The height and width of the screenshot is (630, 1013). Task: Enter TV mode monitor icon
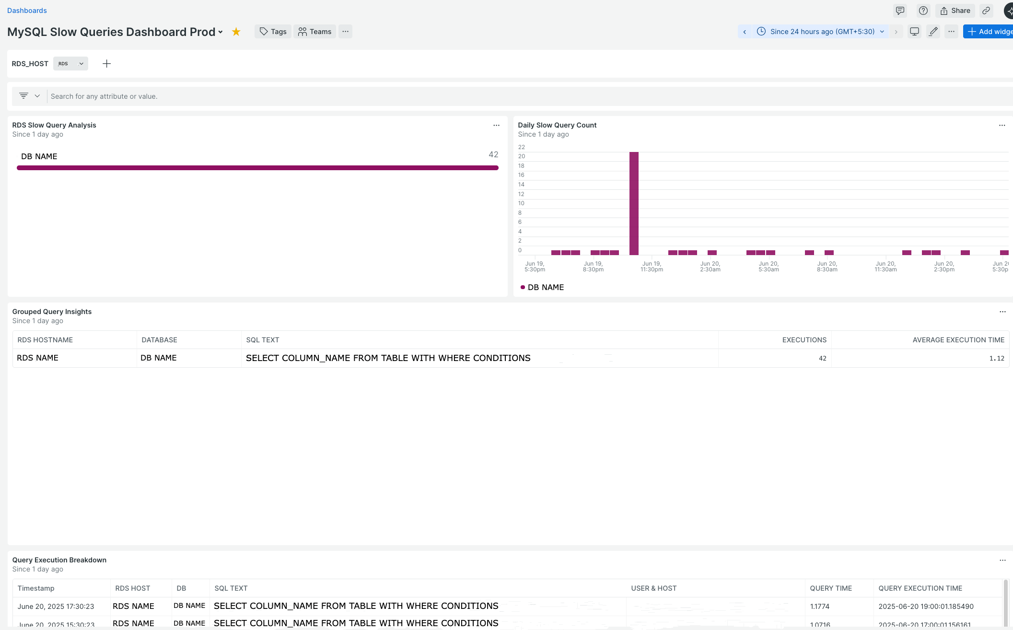point(914,32)
